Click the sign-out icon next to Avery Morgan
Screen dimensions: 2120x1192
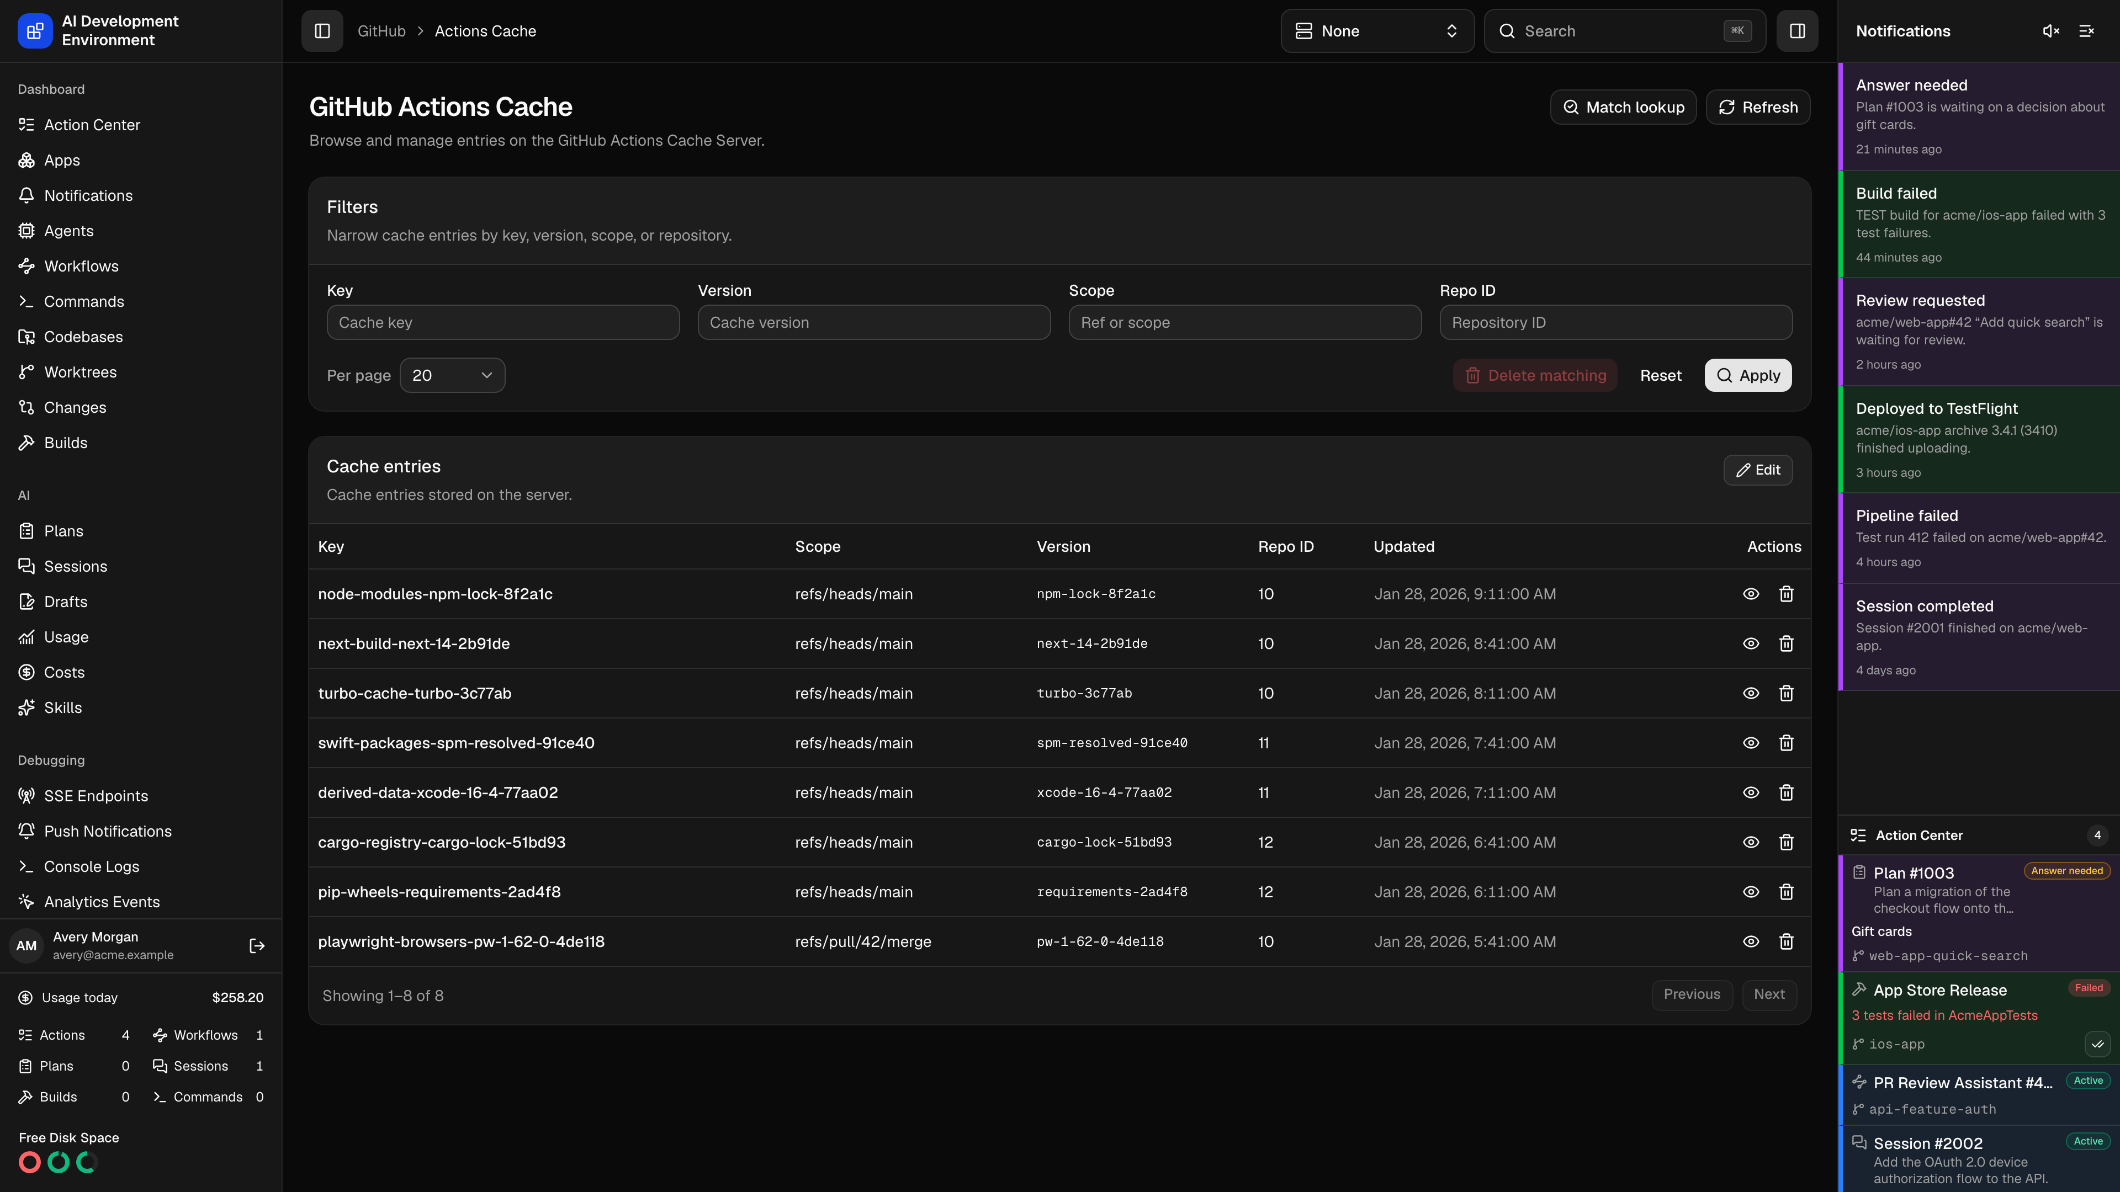[x=257, y=946]
